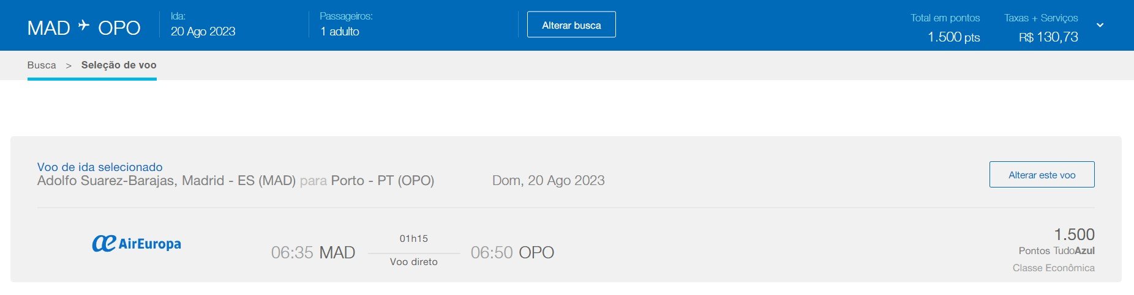Click the OPO destination code in header
The image size is (1134, 295).
click(x=119, y=28)
